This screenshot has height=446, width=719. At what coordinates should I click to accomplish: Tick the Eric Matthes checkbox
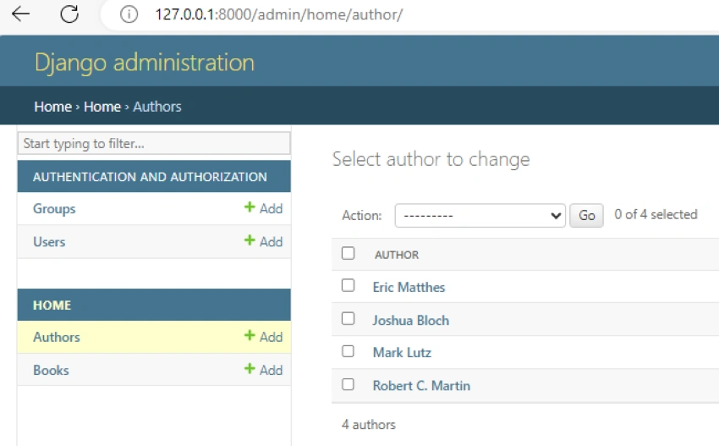pos(348,285)
